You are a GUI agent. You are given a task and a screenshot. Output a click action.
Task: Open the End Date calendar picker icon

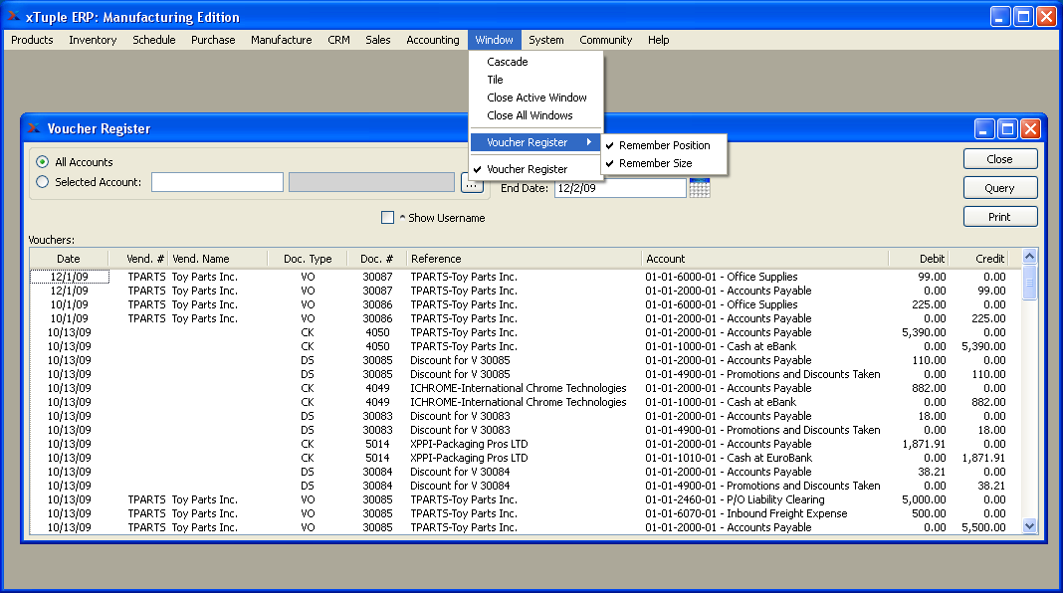(699, 188)
